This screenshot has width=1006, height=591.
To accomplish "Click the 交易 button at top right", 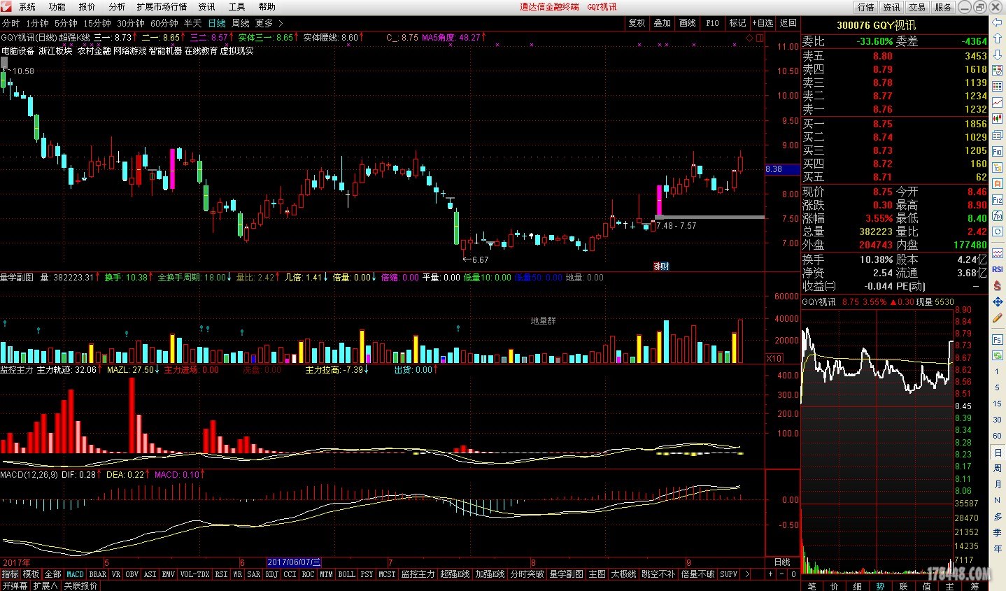I will [917, 7].
